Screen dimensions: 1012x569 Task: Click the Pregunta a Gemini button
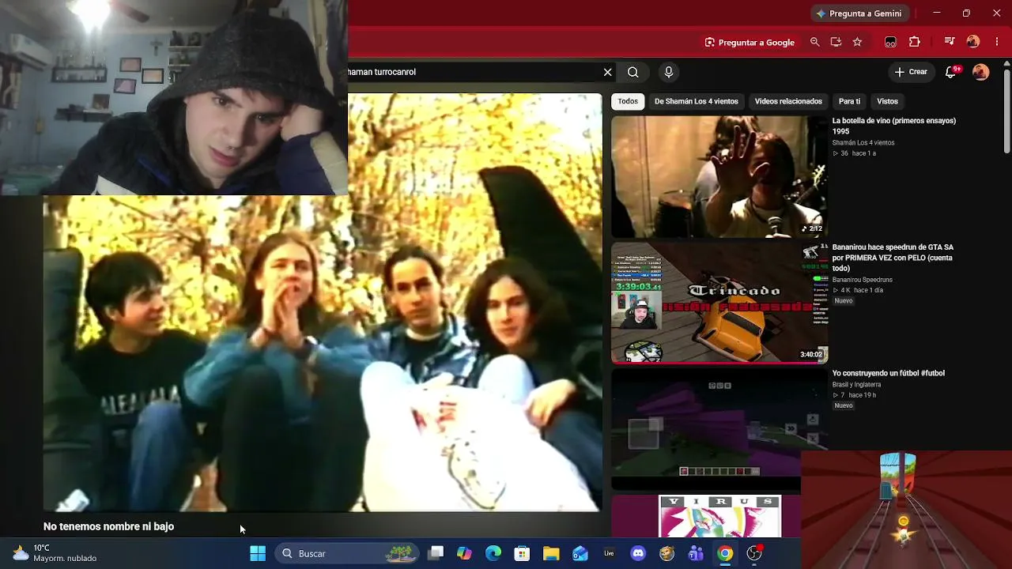coord(859,13)
